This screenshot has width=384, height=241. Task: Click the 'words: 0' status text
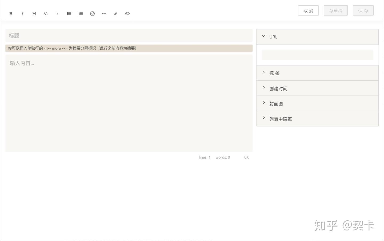click(223, 157)
